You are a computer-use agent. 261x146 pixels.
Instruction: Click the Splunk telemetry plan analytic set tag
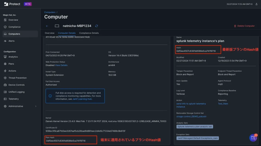pyautogui.click(x=194, y=127)
